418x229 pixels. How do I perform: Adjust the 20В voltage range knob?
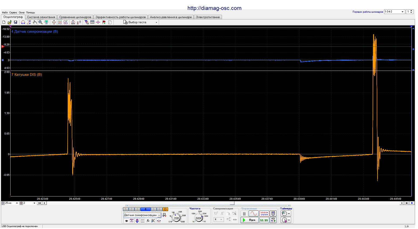point(176,218)
